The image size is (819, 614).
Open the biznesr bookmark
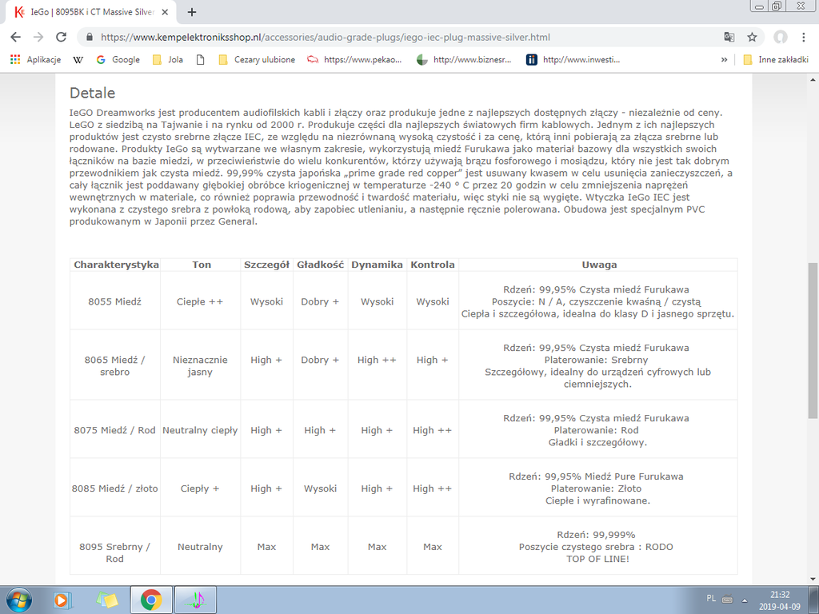click(x=464, y=59)
